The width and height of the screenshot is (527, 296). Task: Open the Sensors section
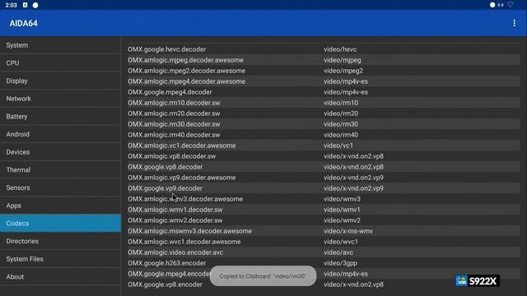60,187
